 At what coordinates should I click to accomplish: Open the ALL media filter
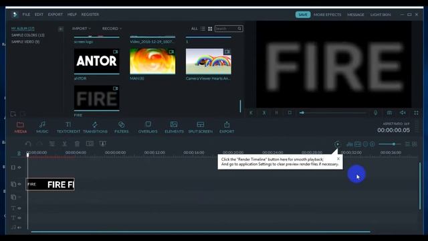coord(195,29)
